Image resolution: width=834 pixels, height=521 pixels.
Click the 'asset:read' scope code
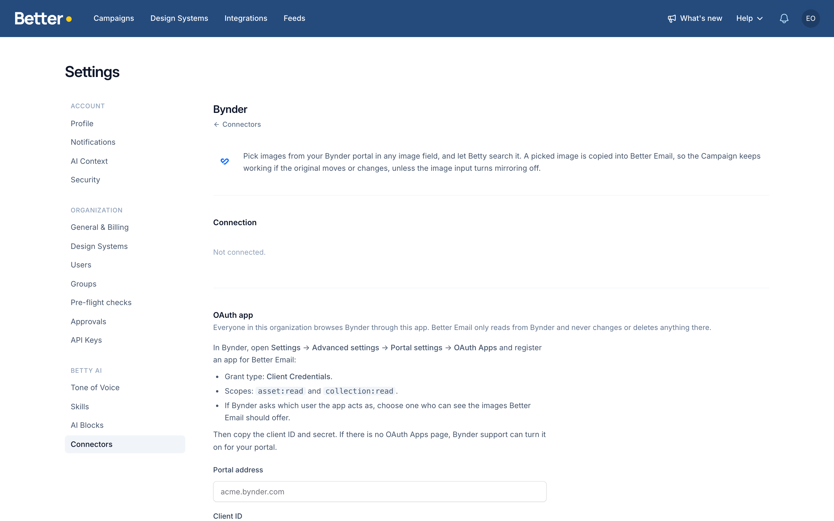pyautogui.click(x=281, y=391)
